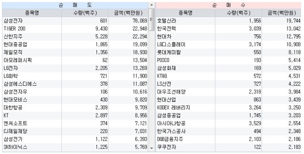Click the SK하이닉스 stock name
Viewport: 304px width, 154px height.
point(15,147)
